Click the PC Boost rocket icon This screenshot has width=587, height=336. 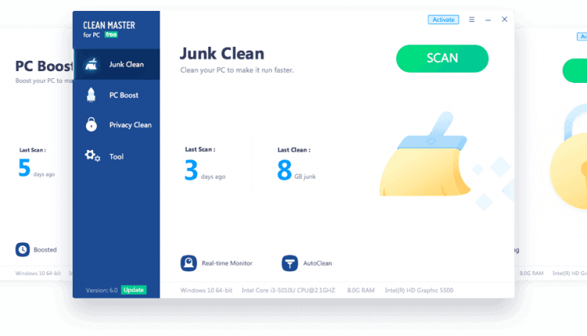point(91,95)
